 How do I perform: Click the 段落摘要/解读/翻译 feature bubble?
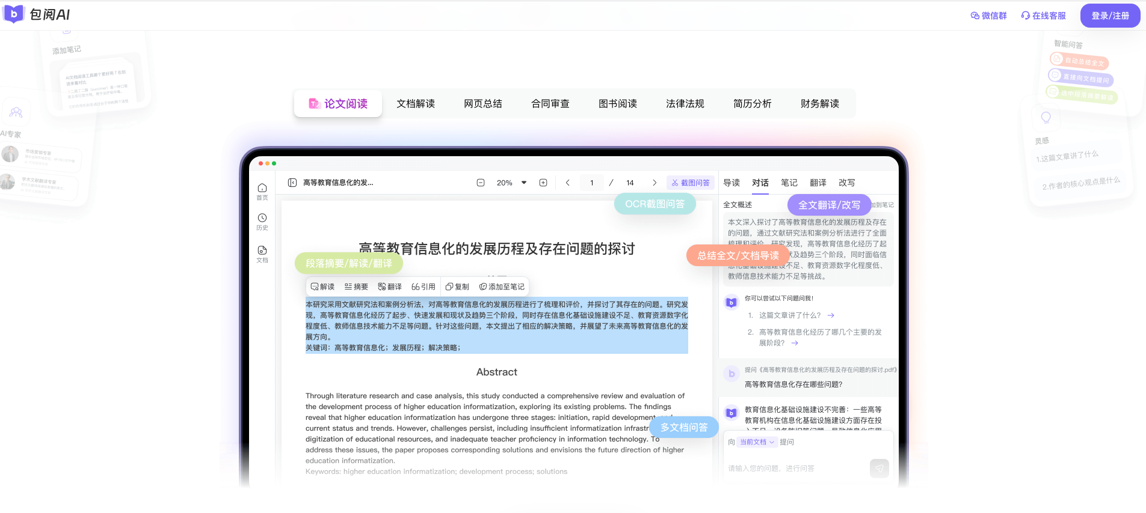[349, 263]
